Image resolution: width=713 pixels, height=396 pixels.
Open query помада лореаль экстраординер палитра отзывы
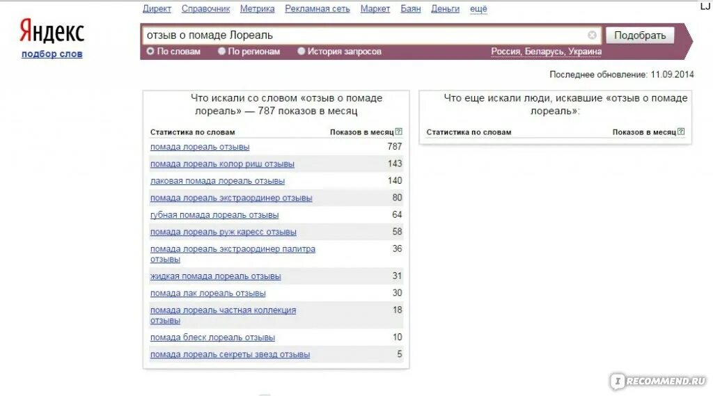[x=233, y=254]
